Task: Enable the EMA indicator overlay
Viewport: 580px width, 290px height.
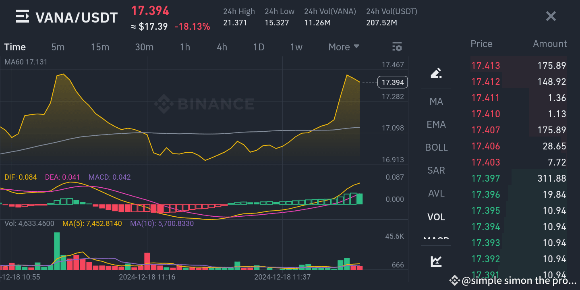Action: click(436, 124)
